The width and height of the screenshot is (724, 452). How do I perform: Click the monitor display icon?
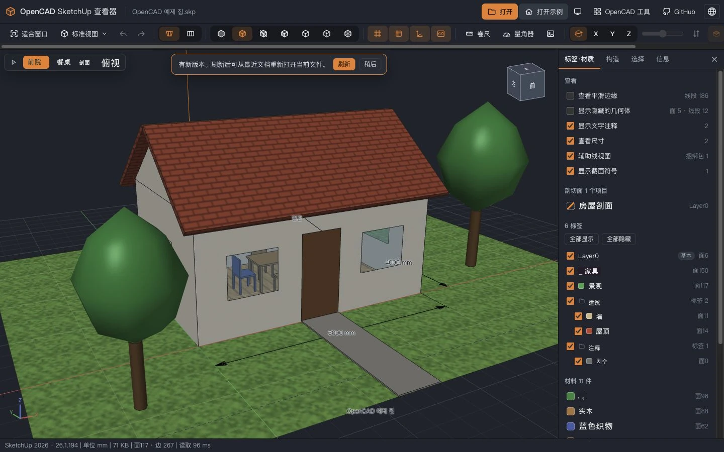(x=578, y=12)
